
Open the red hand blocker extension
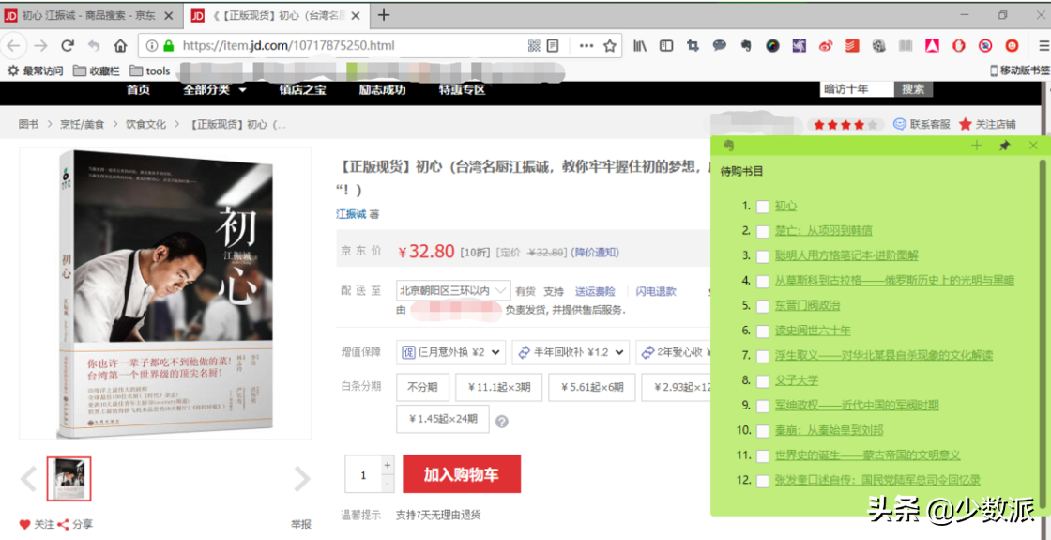tap(958, 46)
